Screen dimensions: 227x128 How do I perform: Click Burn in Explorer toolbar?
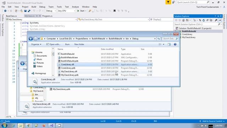coord(67,44)
